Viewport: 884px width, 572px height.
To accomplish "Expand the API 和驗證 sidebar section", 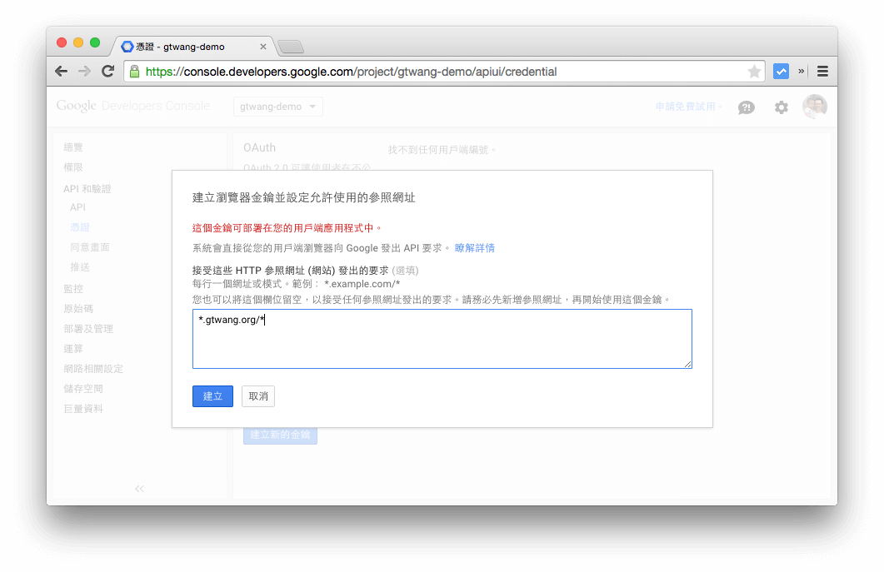I will (x=88, y=188).
